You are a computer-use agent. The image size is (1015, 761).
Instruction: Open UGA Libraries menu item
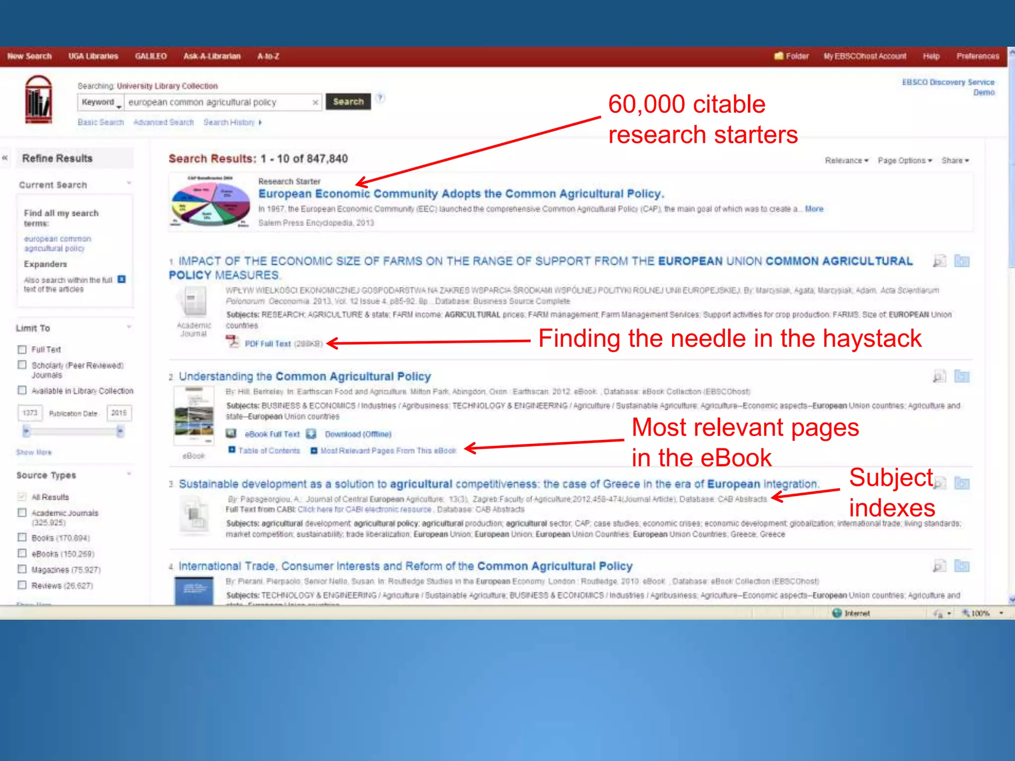click(x=93, y=56)
